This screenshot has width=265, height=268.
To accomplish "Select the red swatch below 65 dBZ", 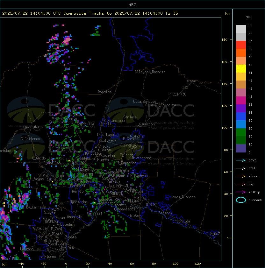I will tap(241, 45).
